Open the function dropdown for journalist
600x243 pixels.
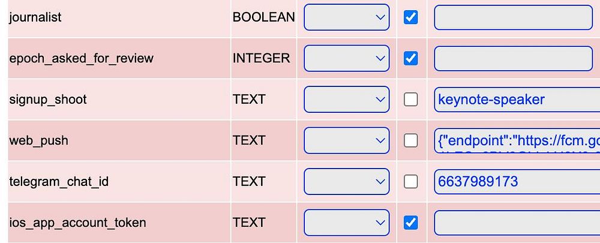(x=347, y=17)
